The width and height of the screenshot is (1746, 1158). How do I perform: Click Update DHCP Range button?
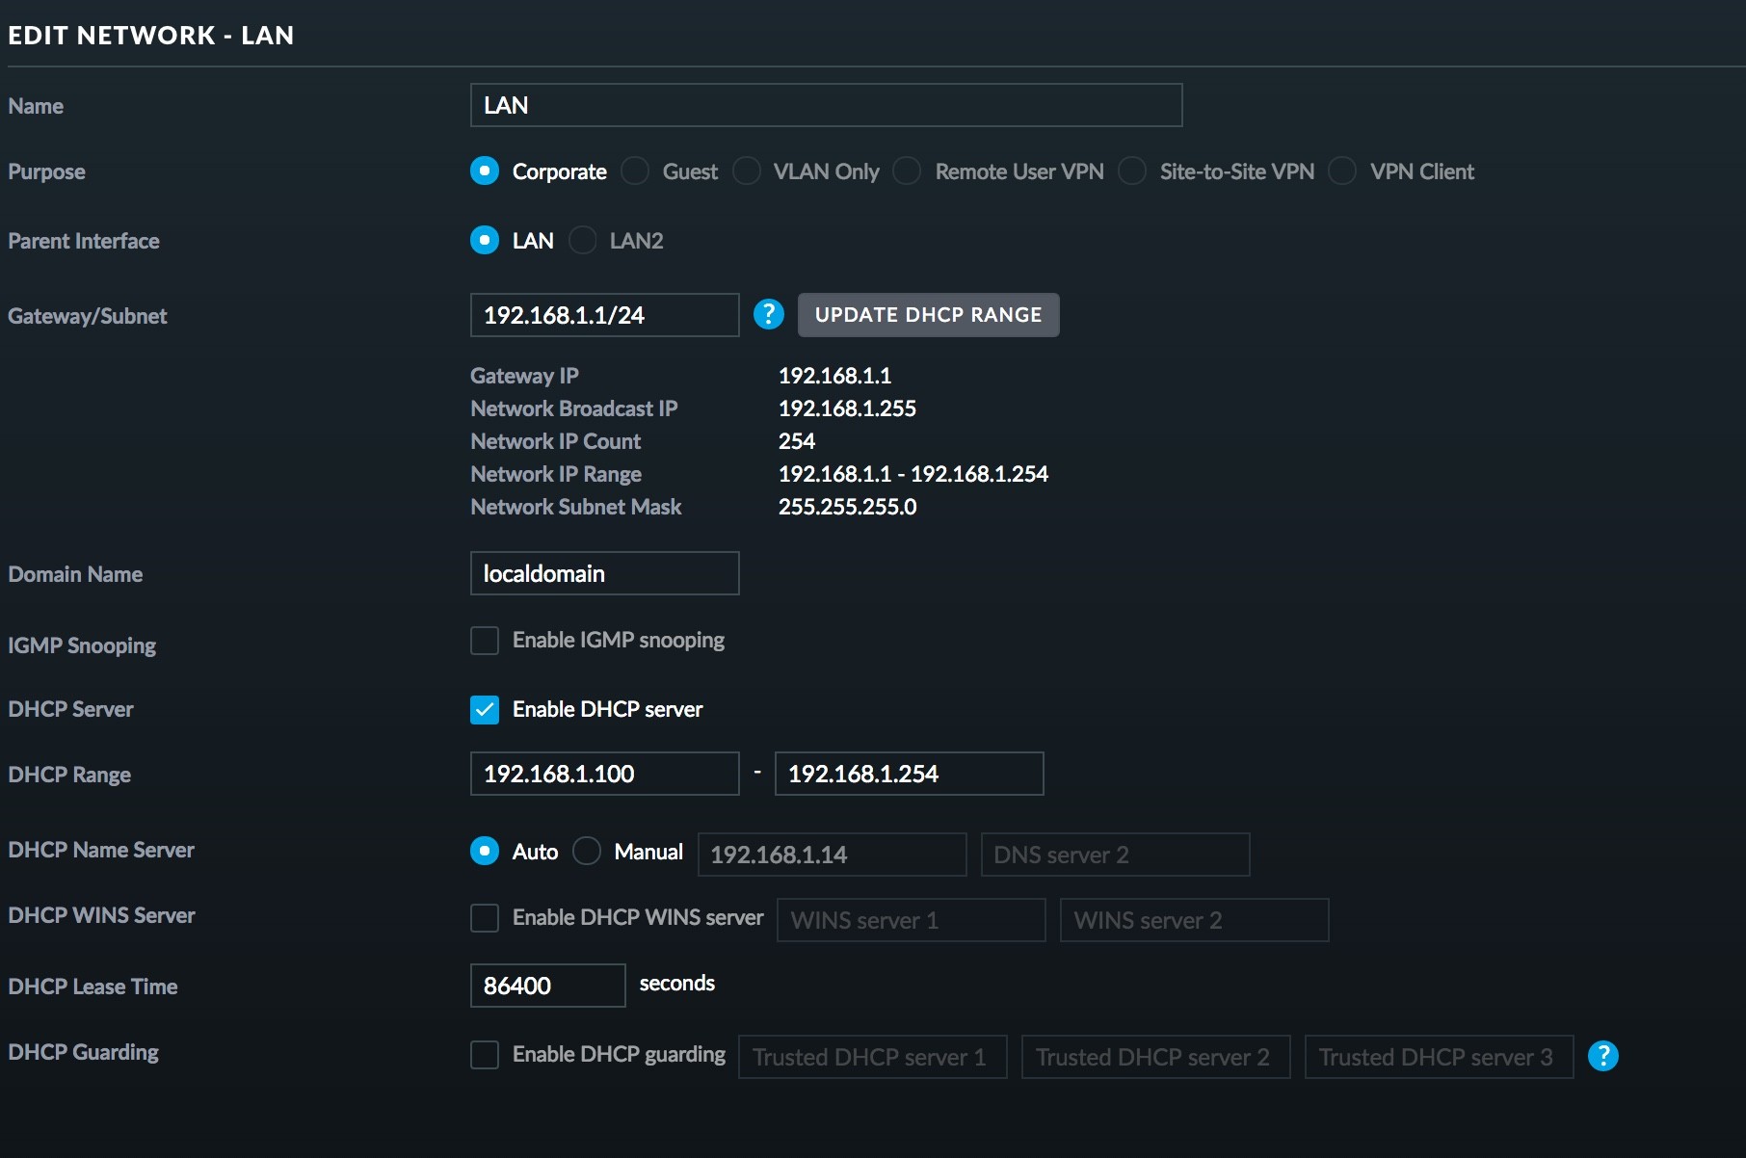928,315
